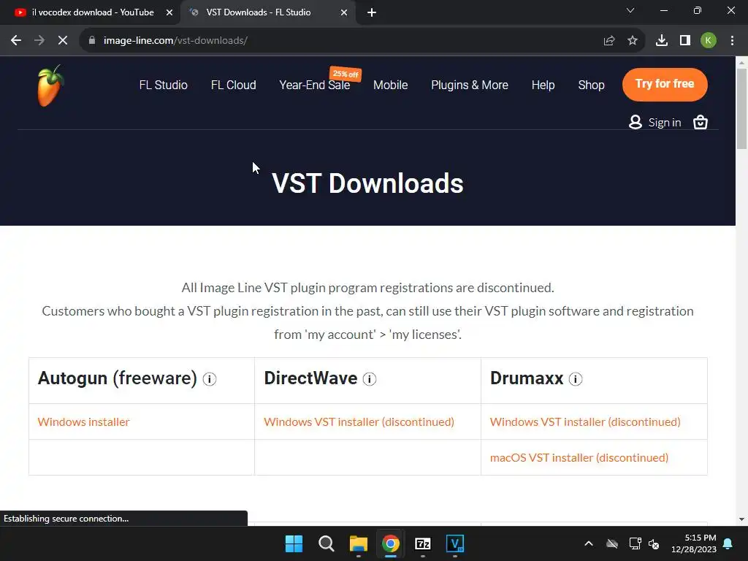Open the tab search dropdown arrow
The width and height of the screenshot is (748, 561).
[x=630, y=10]
